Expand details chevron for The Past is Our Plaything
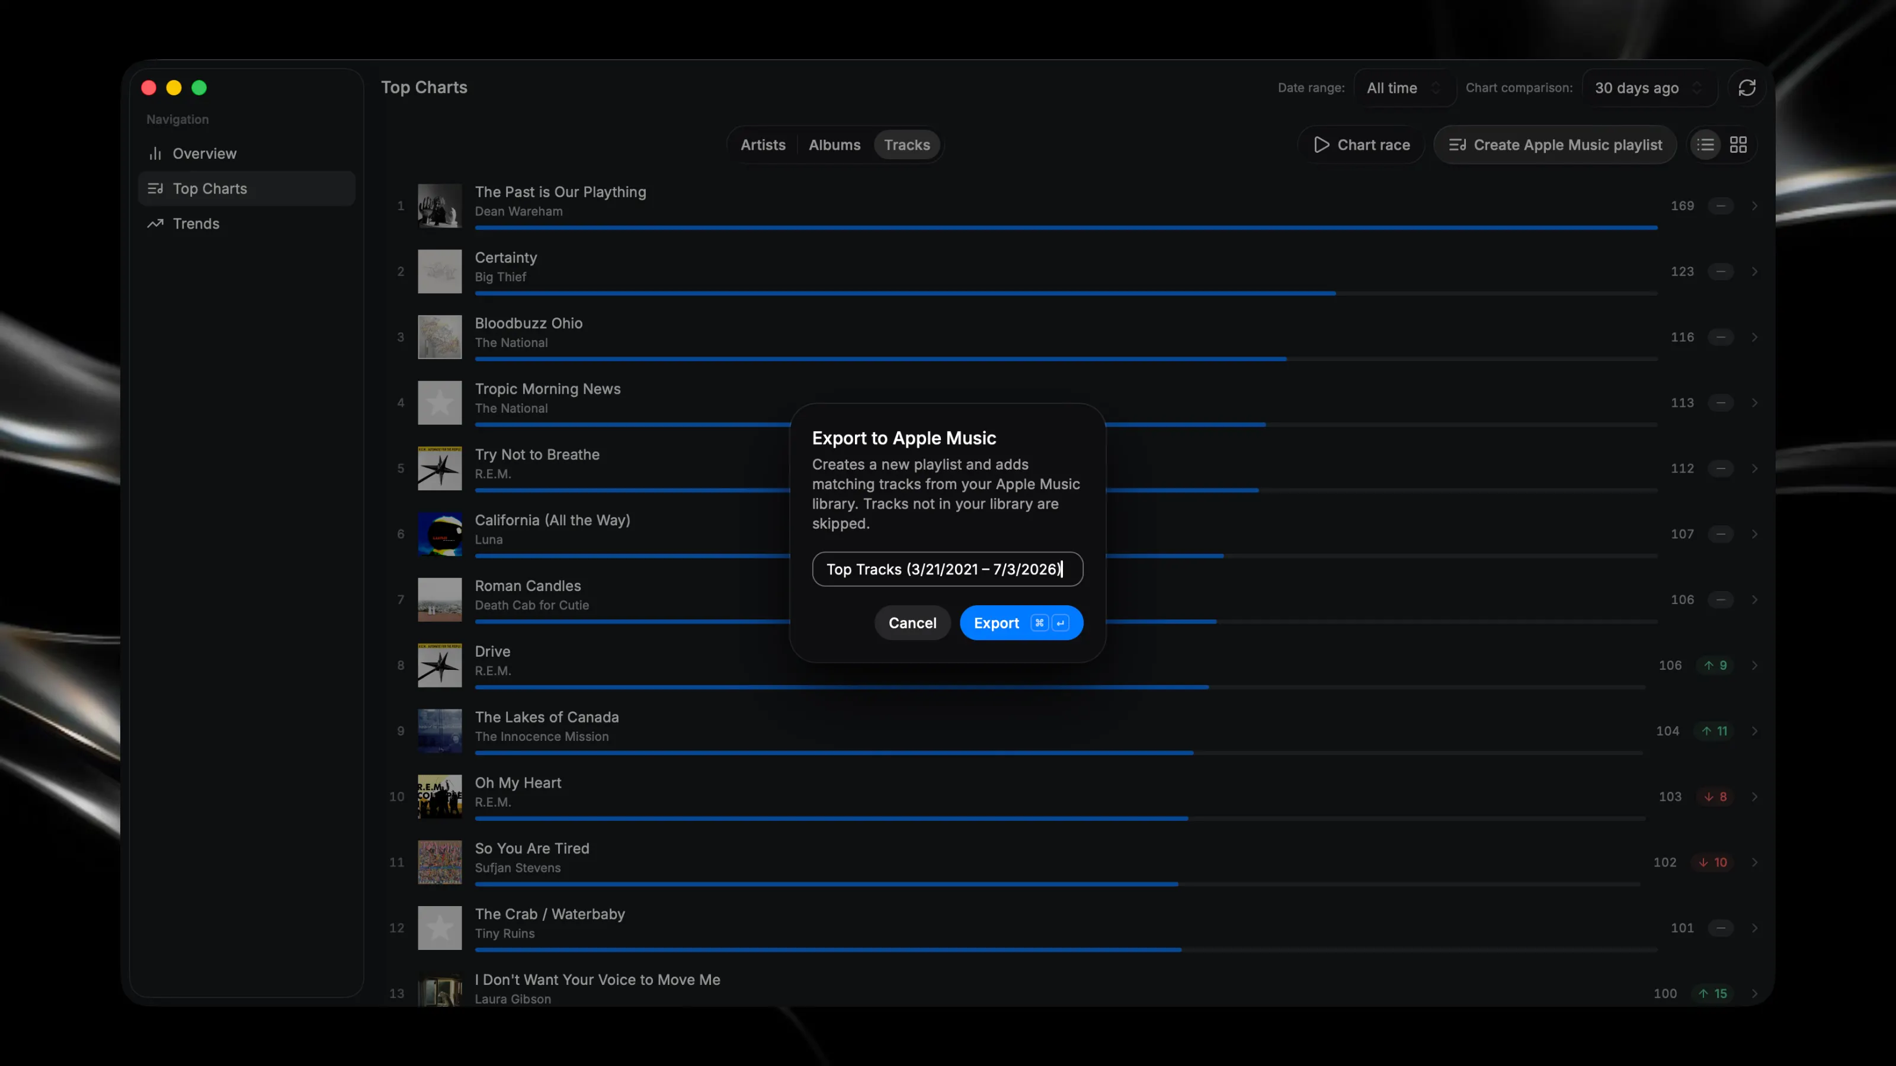 coord(1754,206)
